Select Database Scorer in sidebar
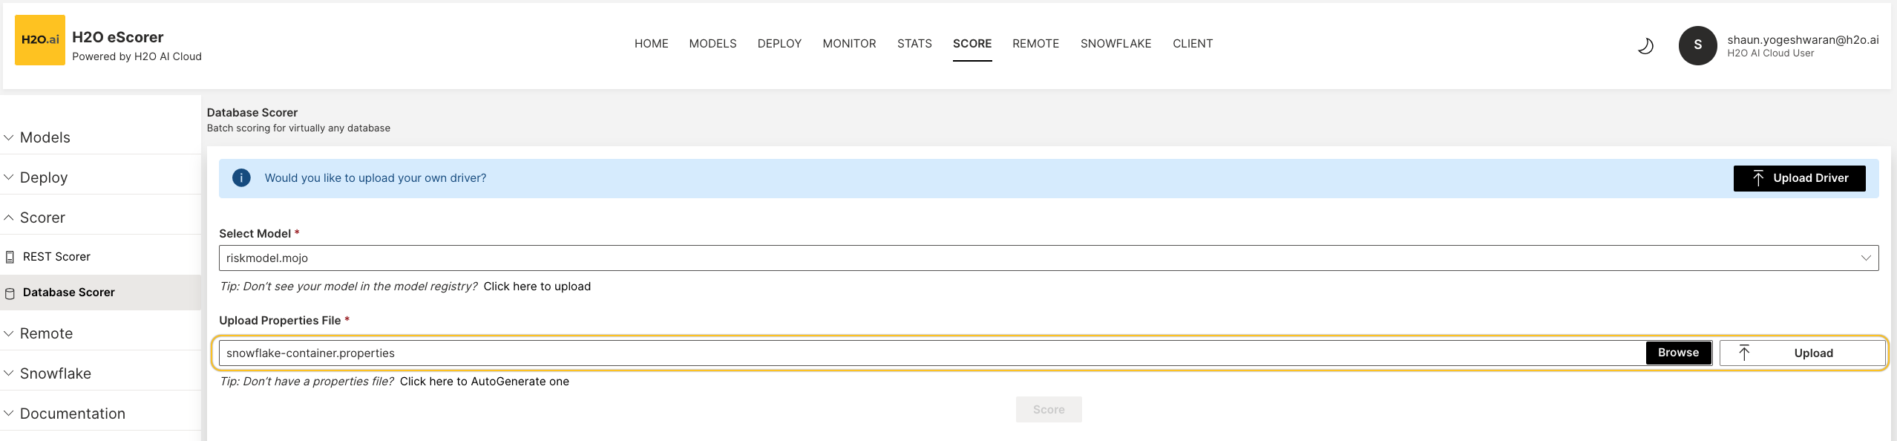This screenshot has width=1897, height=441. click(x=100, y=293)
